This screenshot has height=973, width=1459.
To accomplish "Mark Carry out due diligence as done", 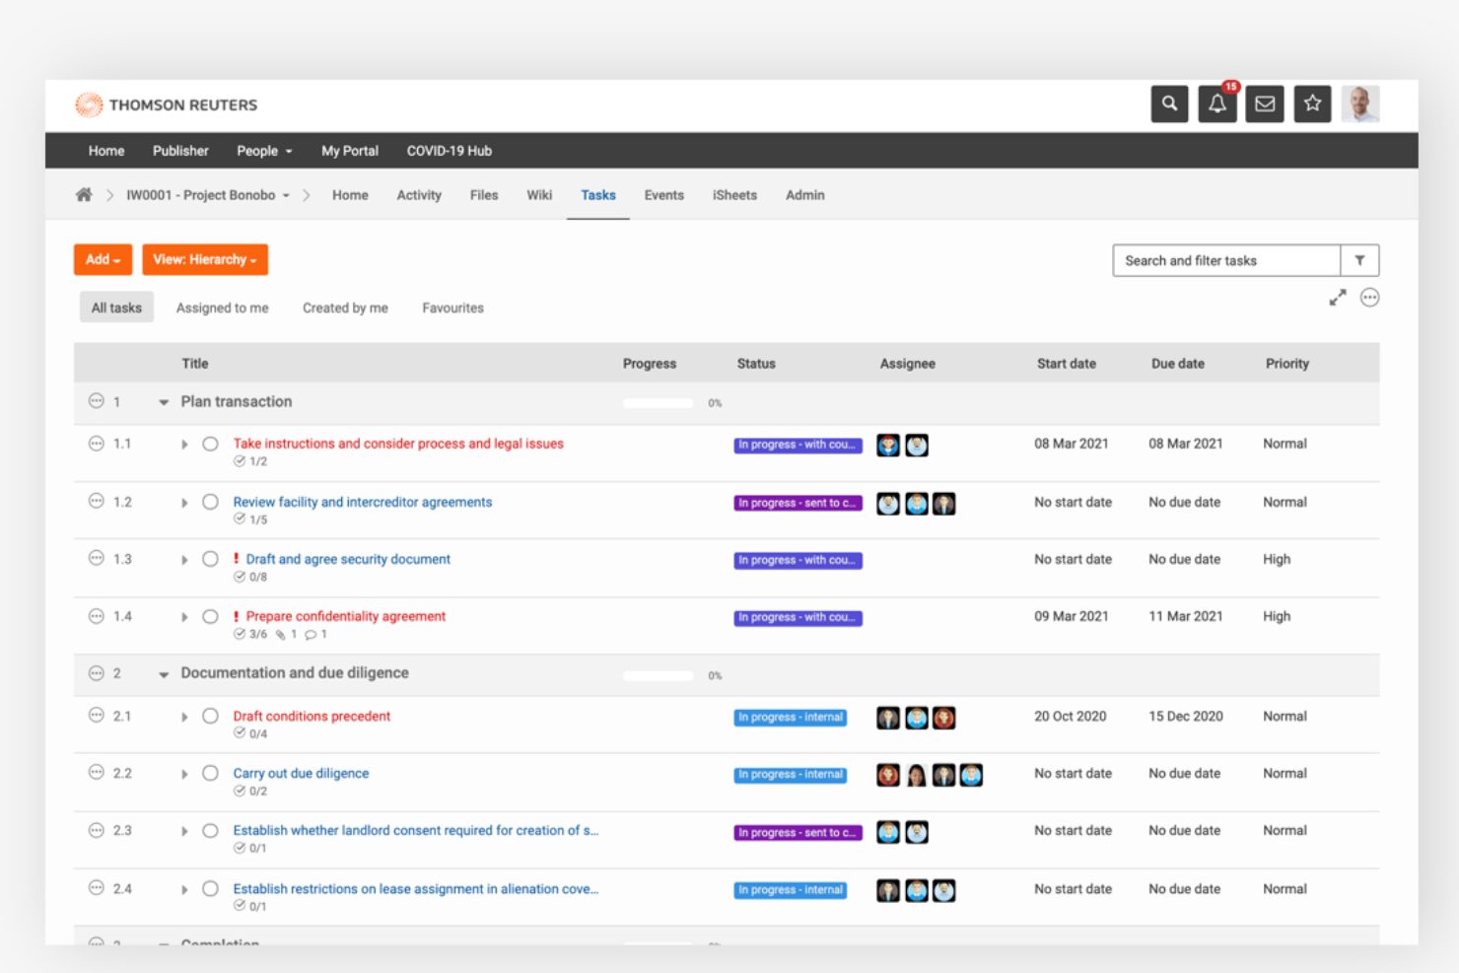I will click(210, 773).
